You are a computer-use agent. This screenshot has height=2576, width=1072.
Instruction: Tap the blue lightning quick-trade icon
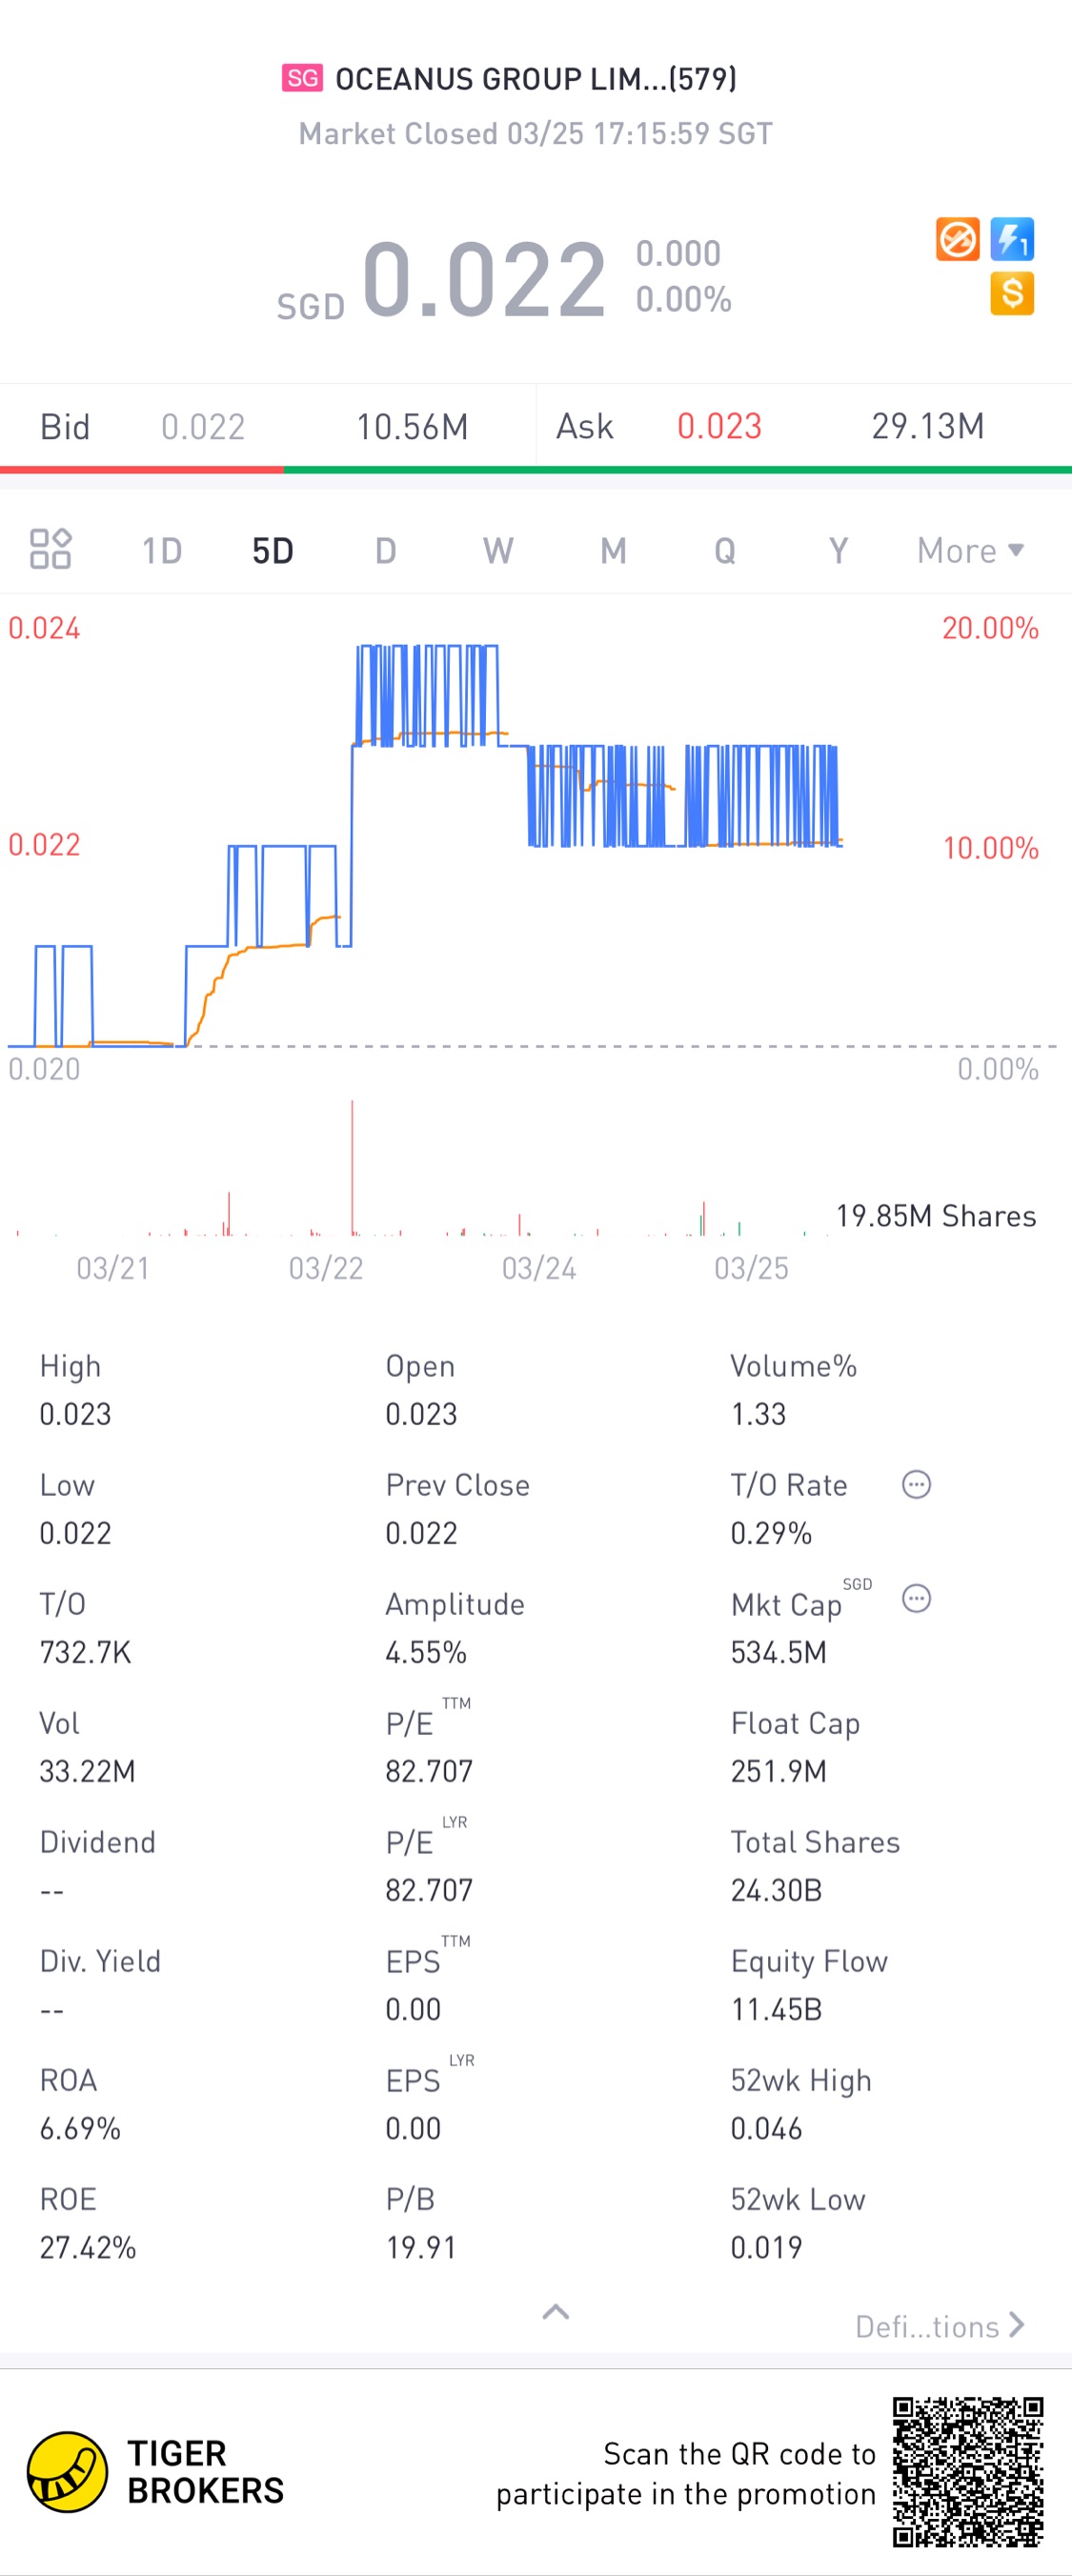coord(1012,240)
